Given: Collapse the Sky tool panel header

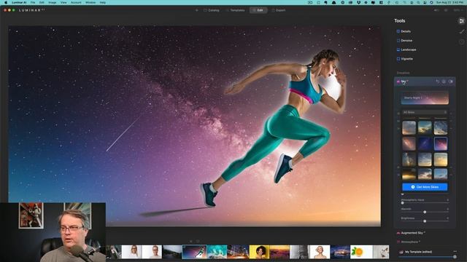Looking at the screenshot, I should 425,82.
